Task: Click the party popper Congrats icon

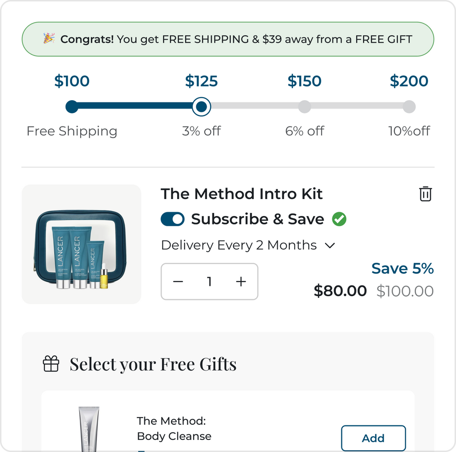Action: (x=49, y=39)
